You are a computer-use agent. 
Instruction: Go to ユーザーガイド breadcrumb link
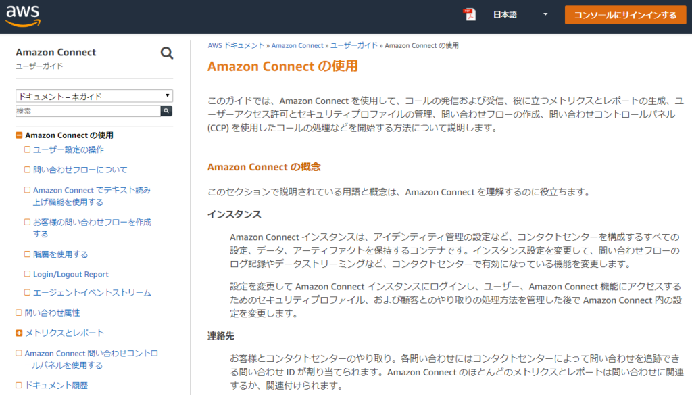pyautogui.click(x=354, y=45)
